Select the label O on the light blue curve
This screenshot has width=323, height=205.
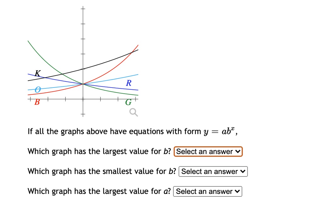click(x=38, y=90)
